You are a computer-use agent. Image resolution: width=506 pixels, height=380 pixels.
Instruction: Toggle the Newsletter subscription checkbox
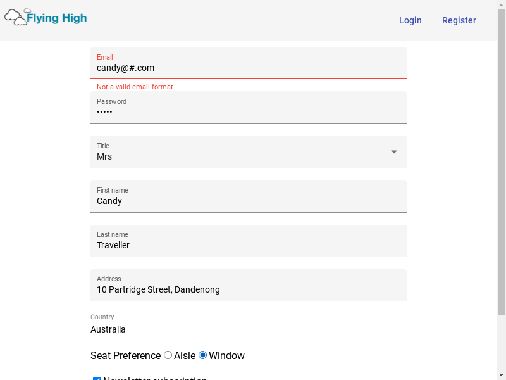[x=97, y=379]
